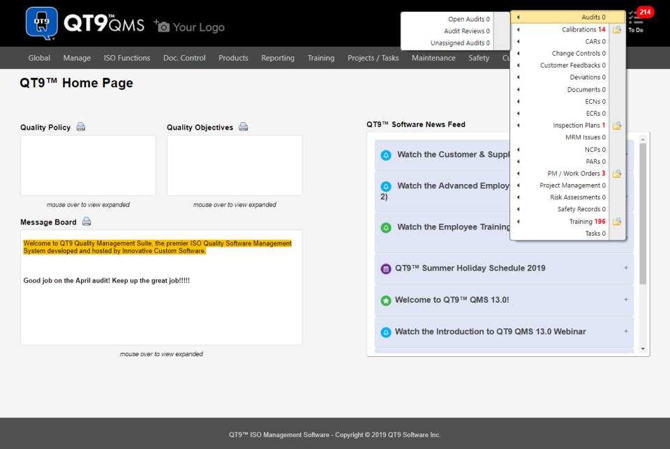Expand the Risk Assessments submenu arrow
The image size is (670, 449).
[519, 197]
